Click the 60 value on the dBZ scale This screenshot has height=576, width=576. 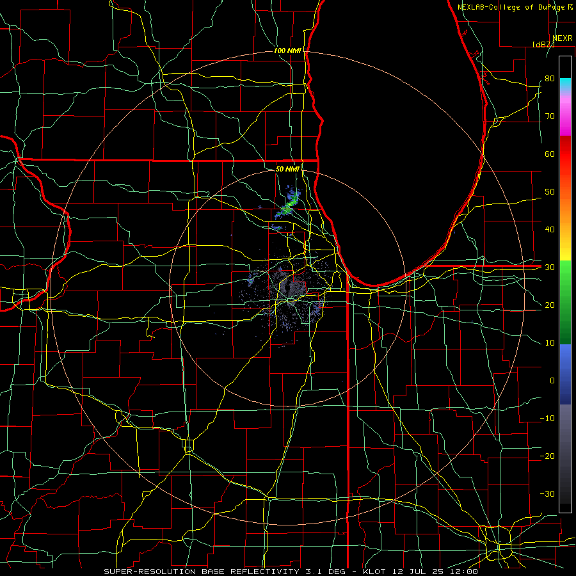(550, 154)
